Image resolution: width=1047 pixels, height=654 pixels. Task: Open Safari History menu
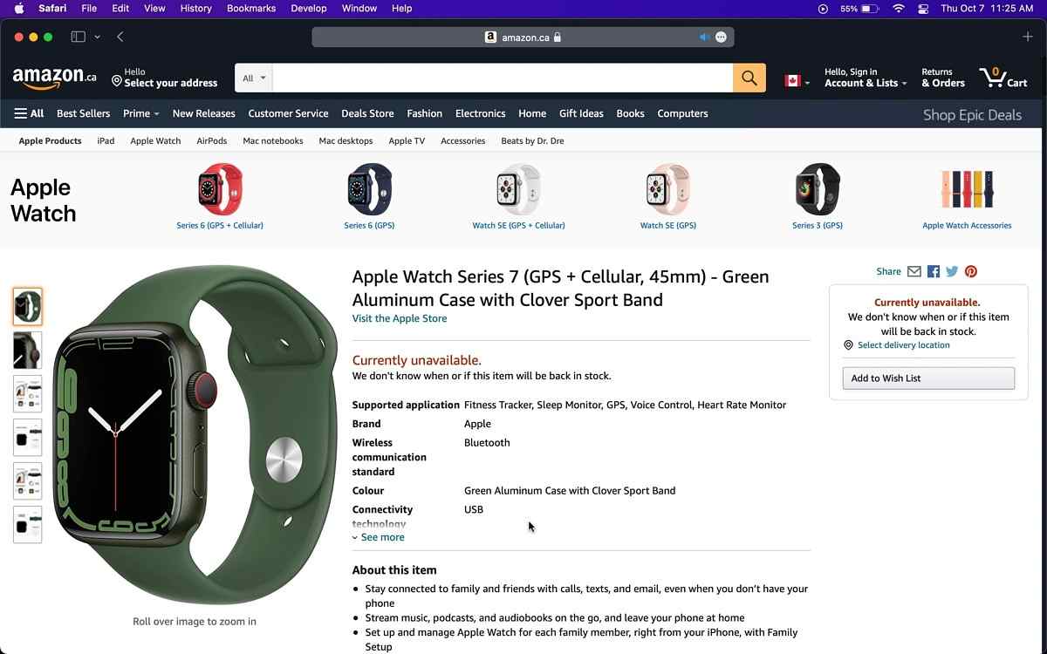click(195, 8)
